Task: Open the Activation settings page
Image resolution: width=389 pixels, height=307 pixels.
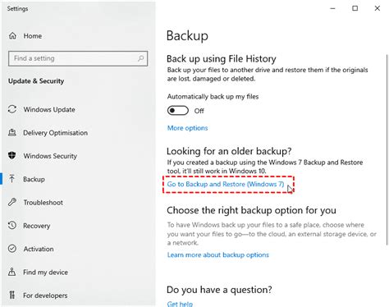Action: [x=39, y=249]
